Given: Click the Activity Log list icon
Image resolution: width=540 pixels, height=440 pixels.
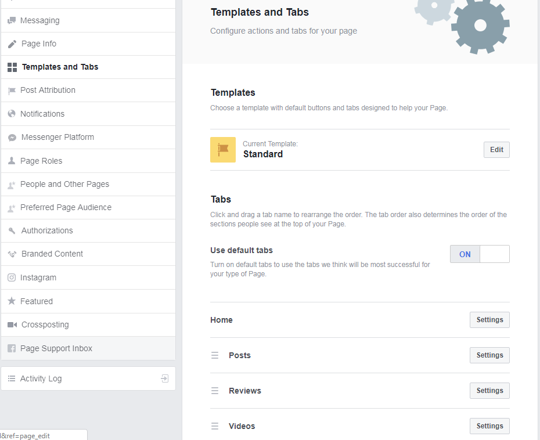Looking at the screenshot, I should 12,378.
